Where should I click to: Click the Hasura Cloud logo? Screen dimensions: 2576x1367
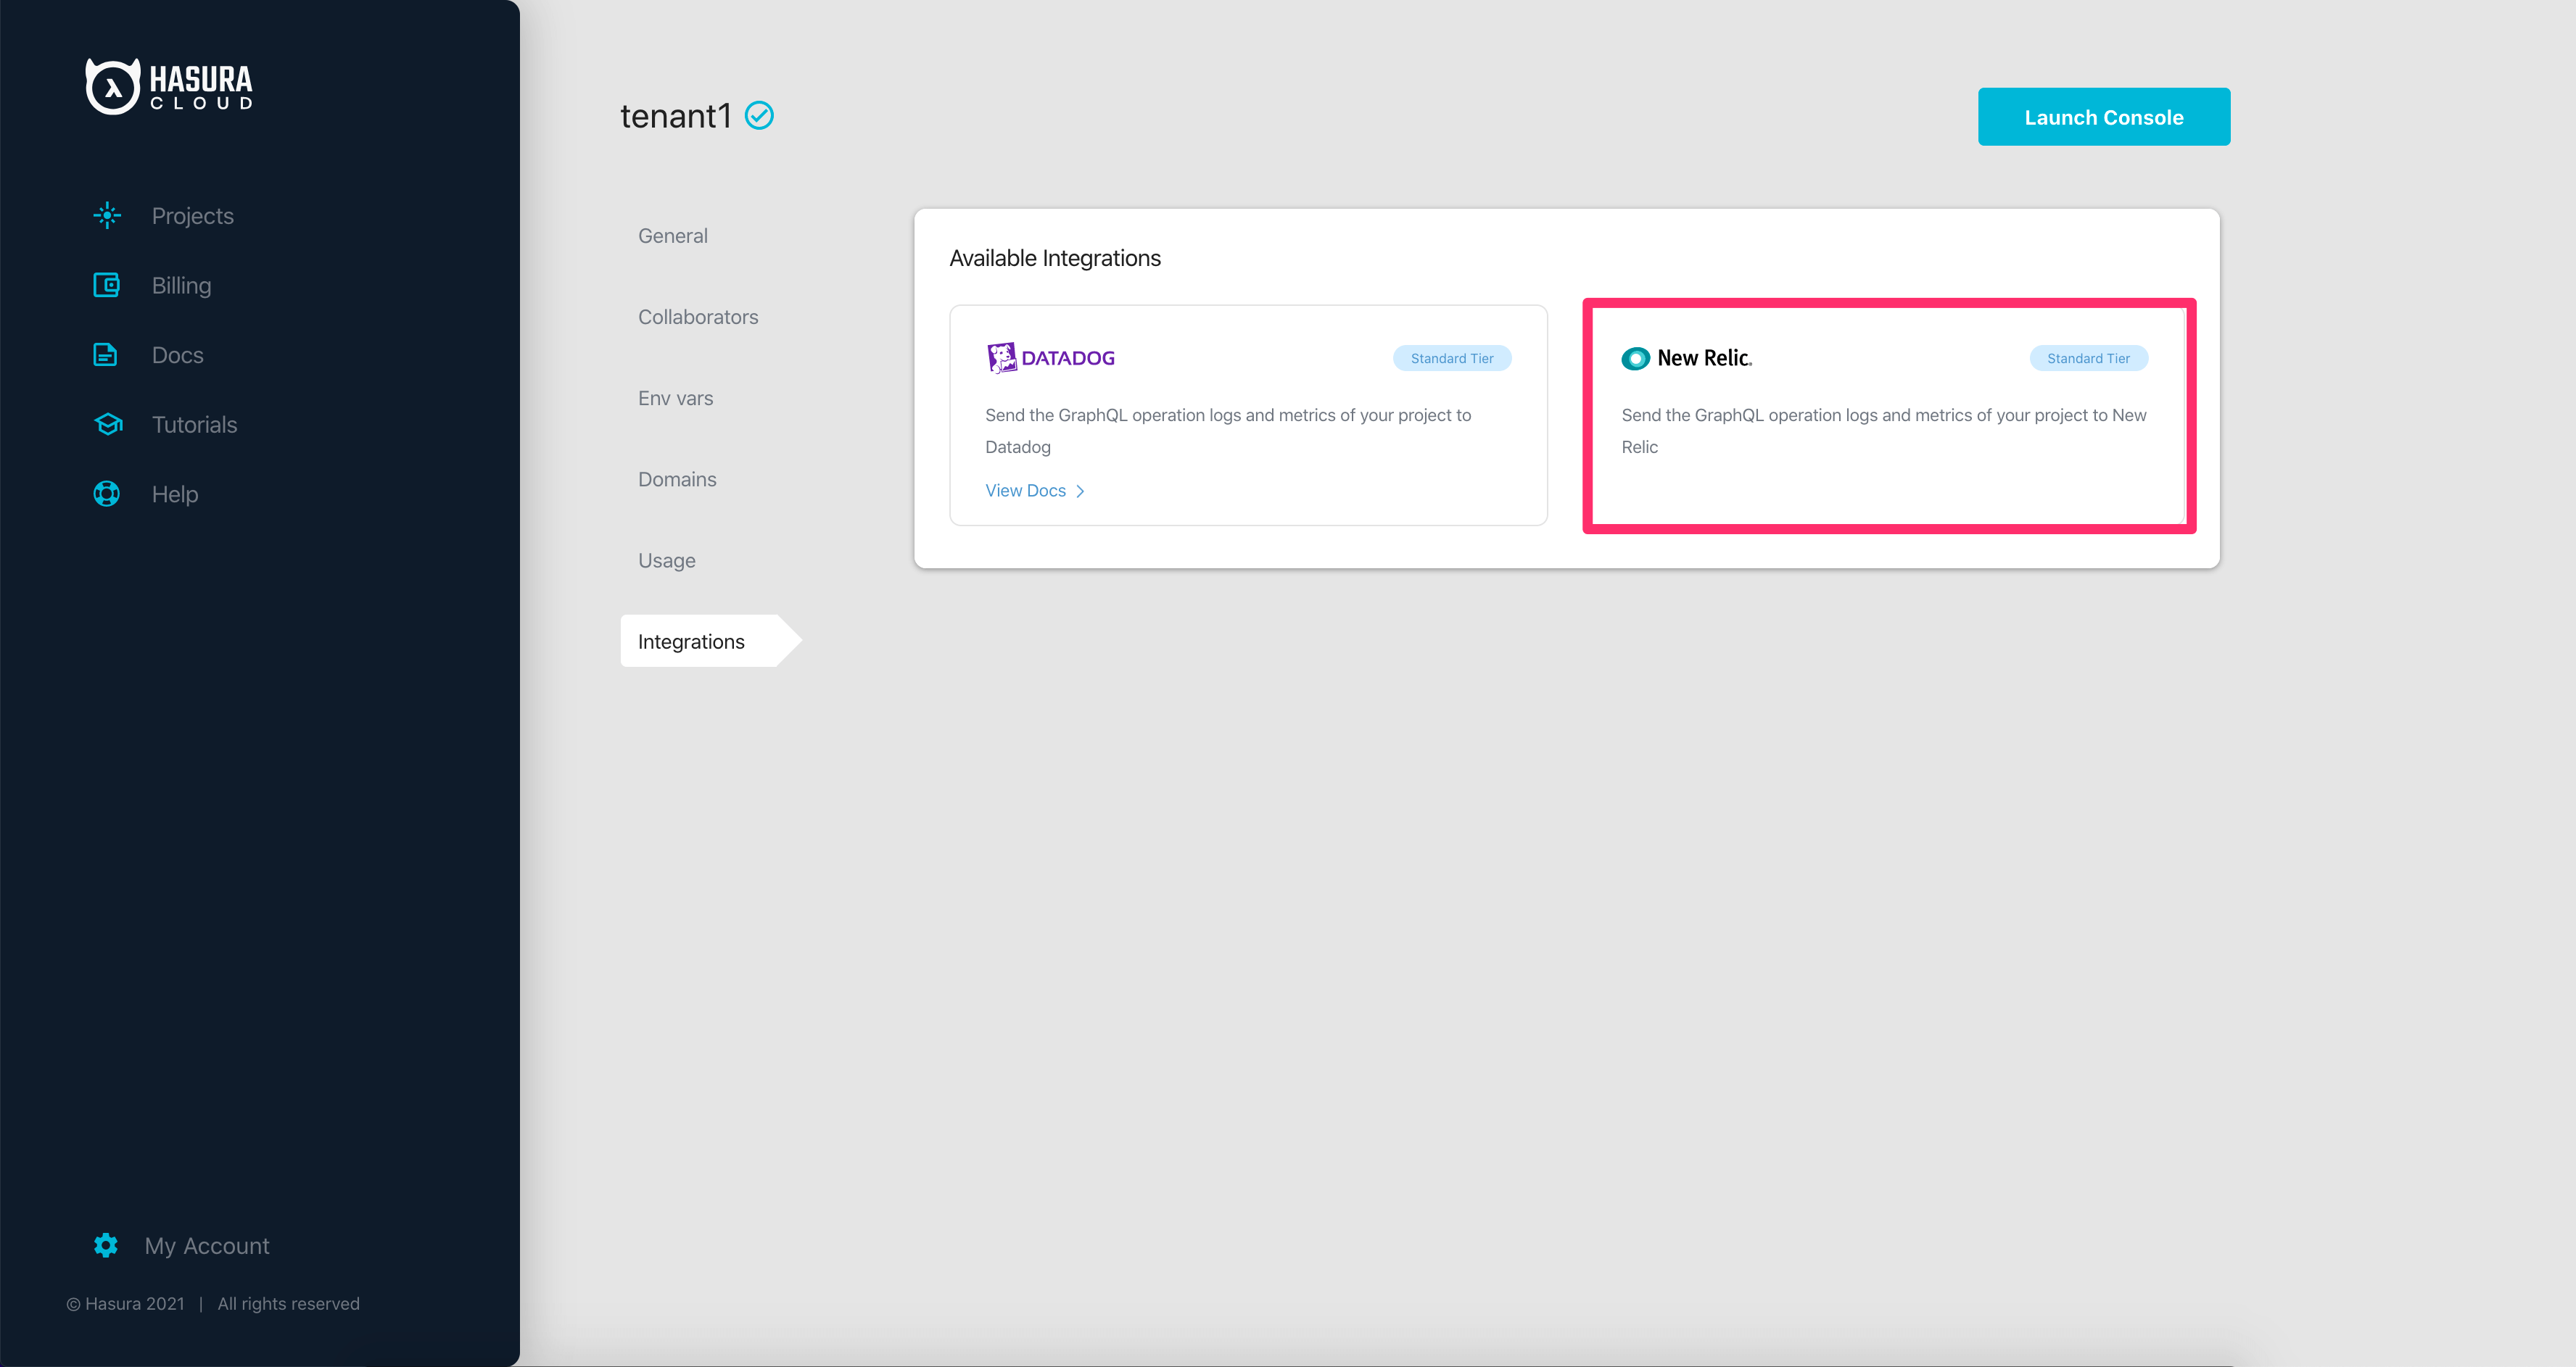[169, 87]
